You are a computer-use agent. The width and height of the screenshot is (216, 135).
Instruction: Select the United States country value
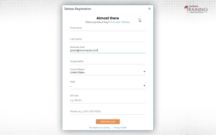(x=77, y=73)
